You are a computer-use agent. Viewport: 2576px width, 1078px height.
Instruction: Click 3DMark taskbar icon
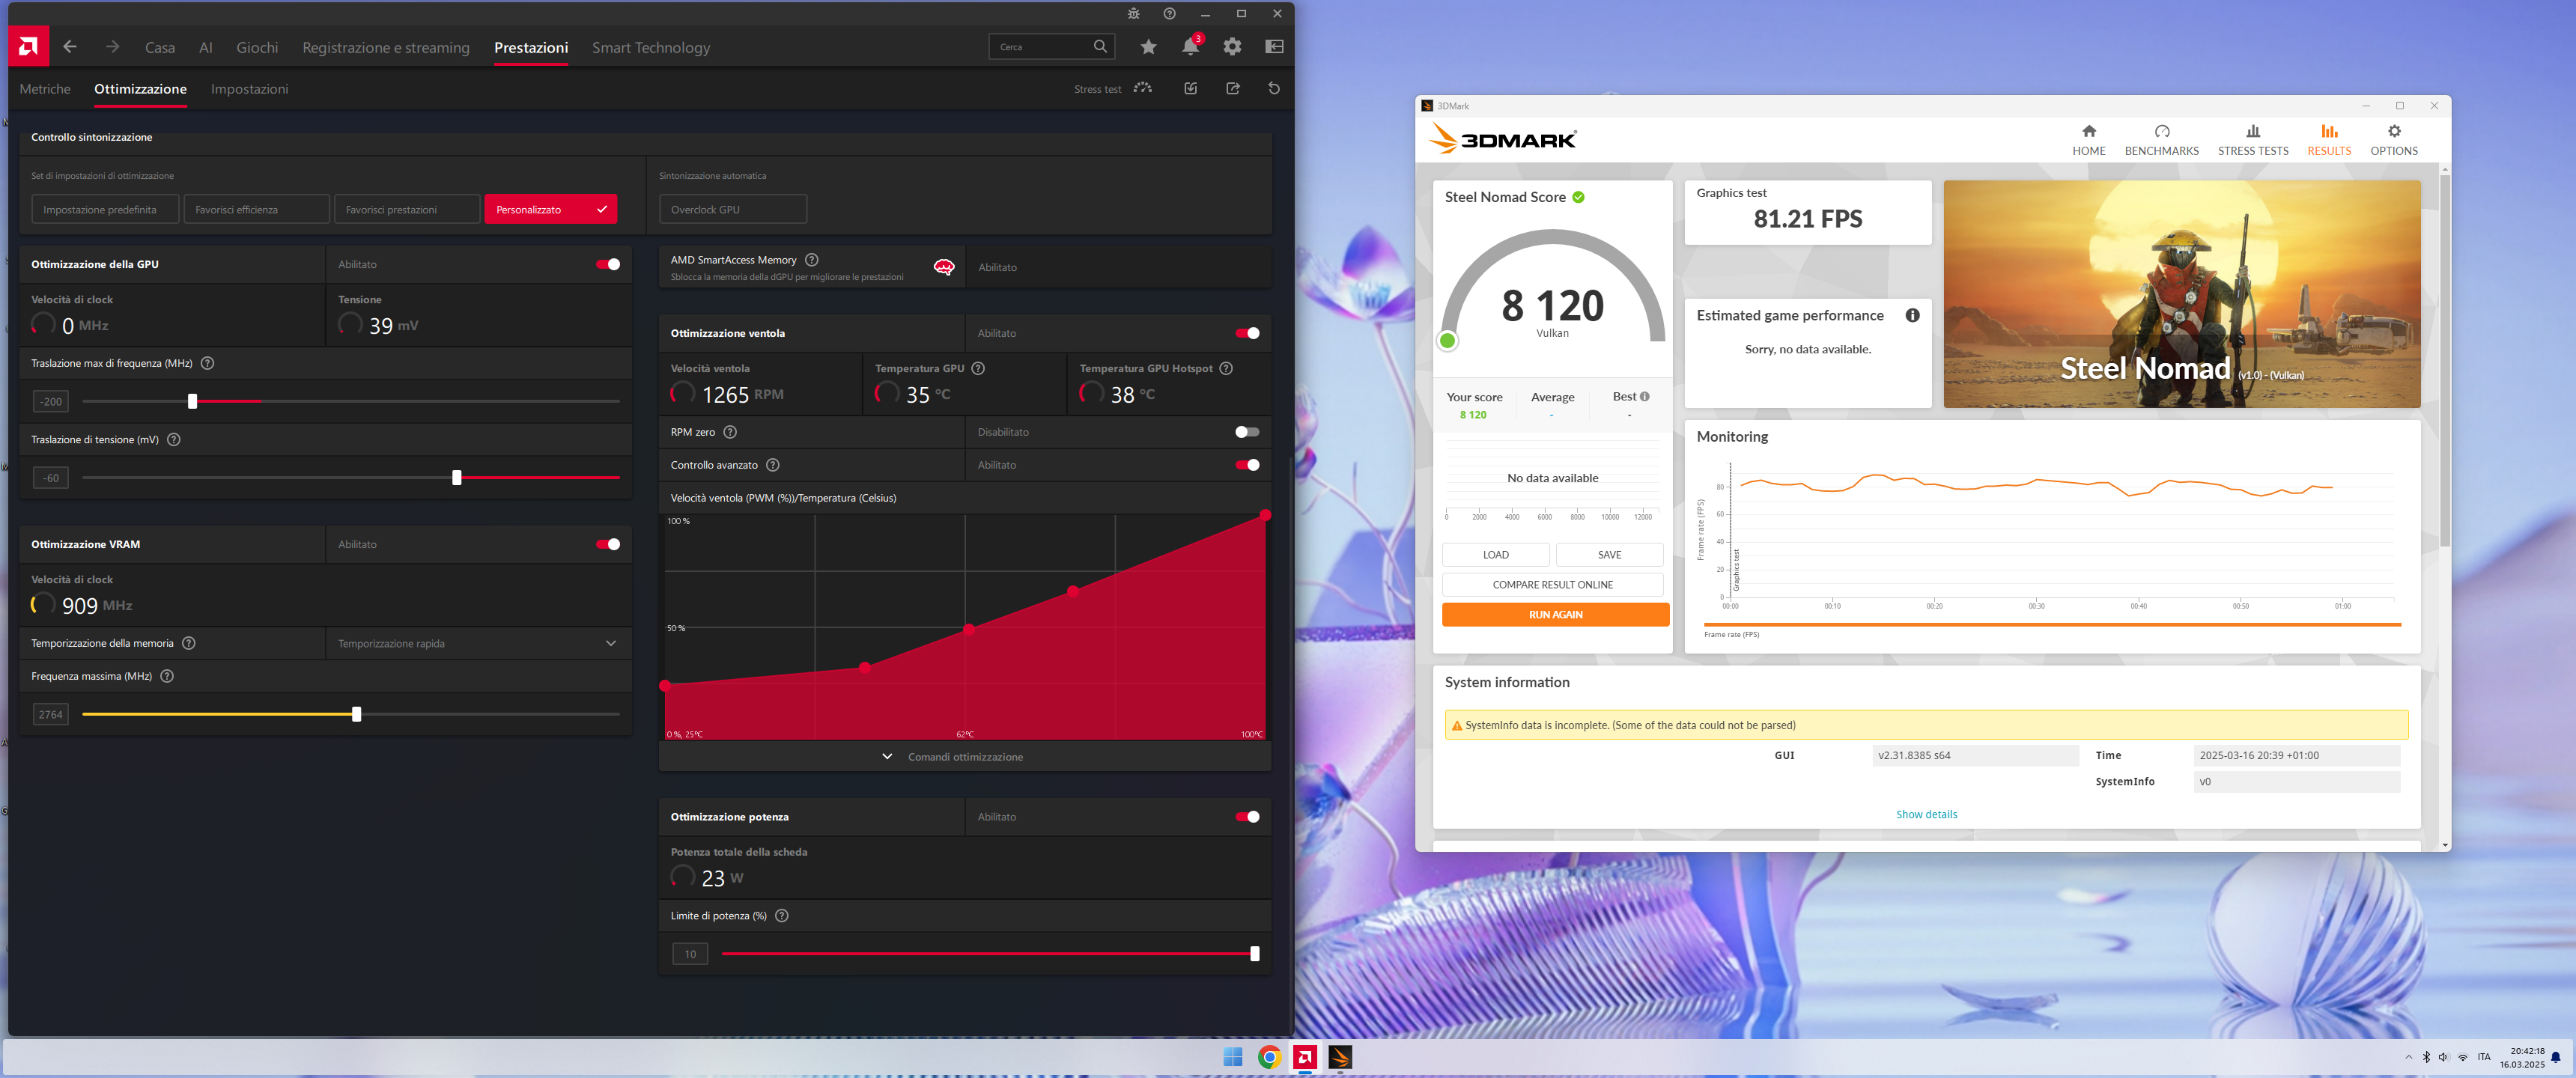1340,1057
